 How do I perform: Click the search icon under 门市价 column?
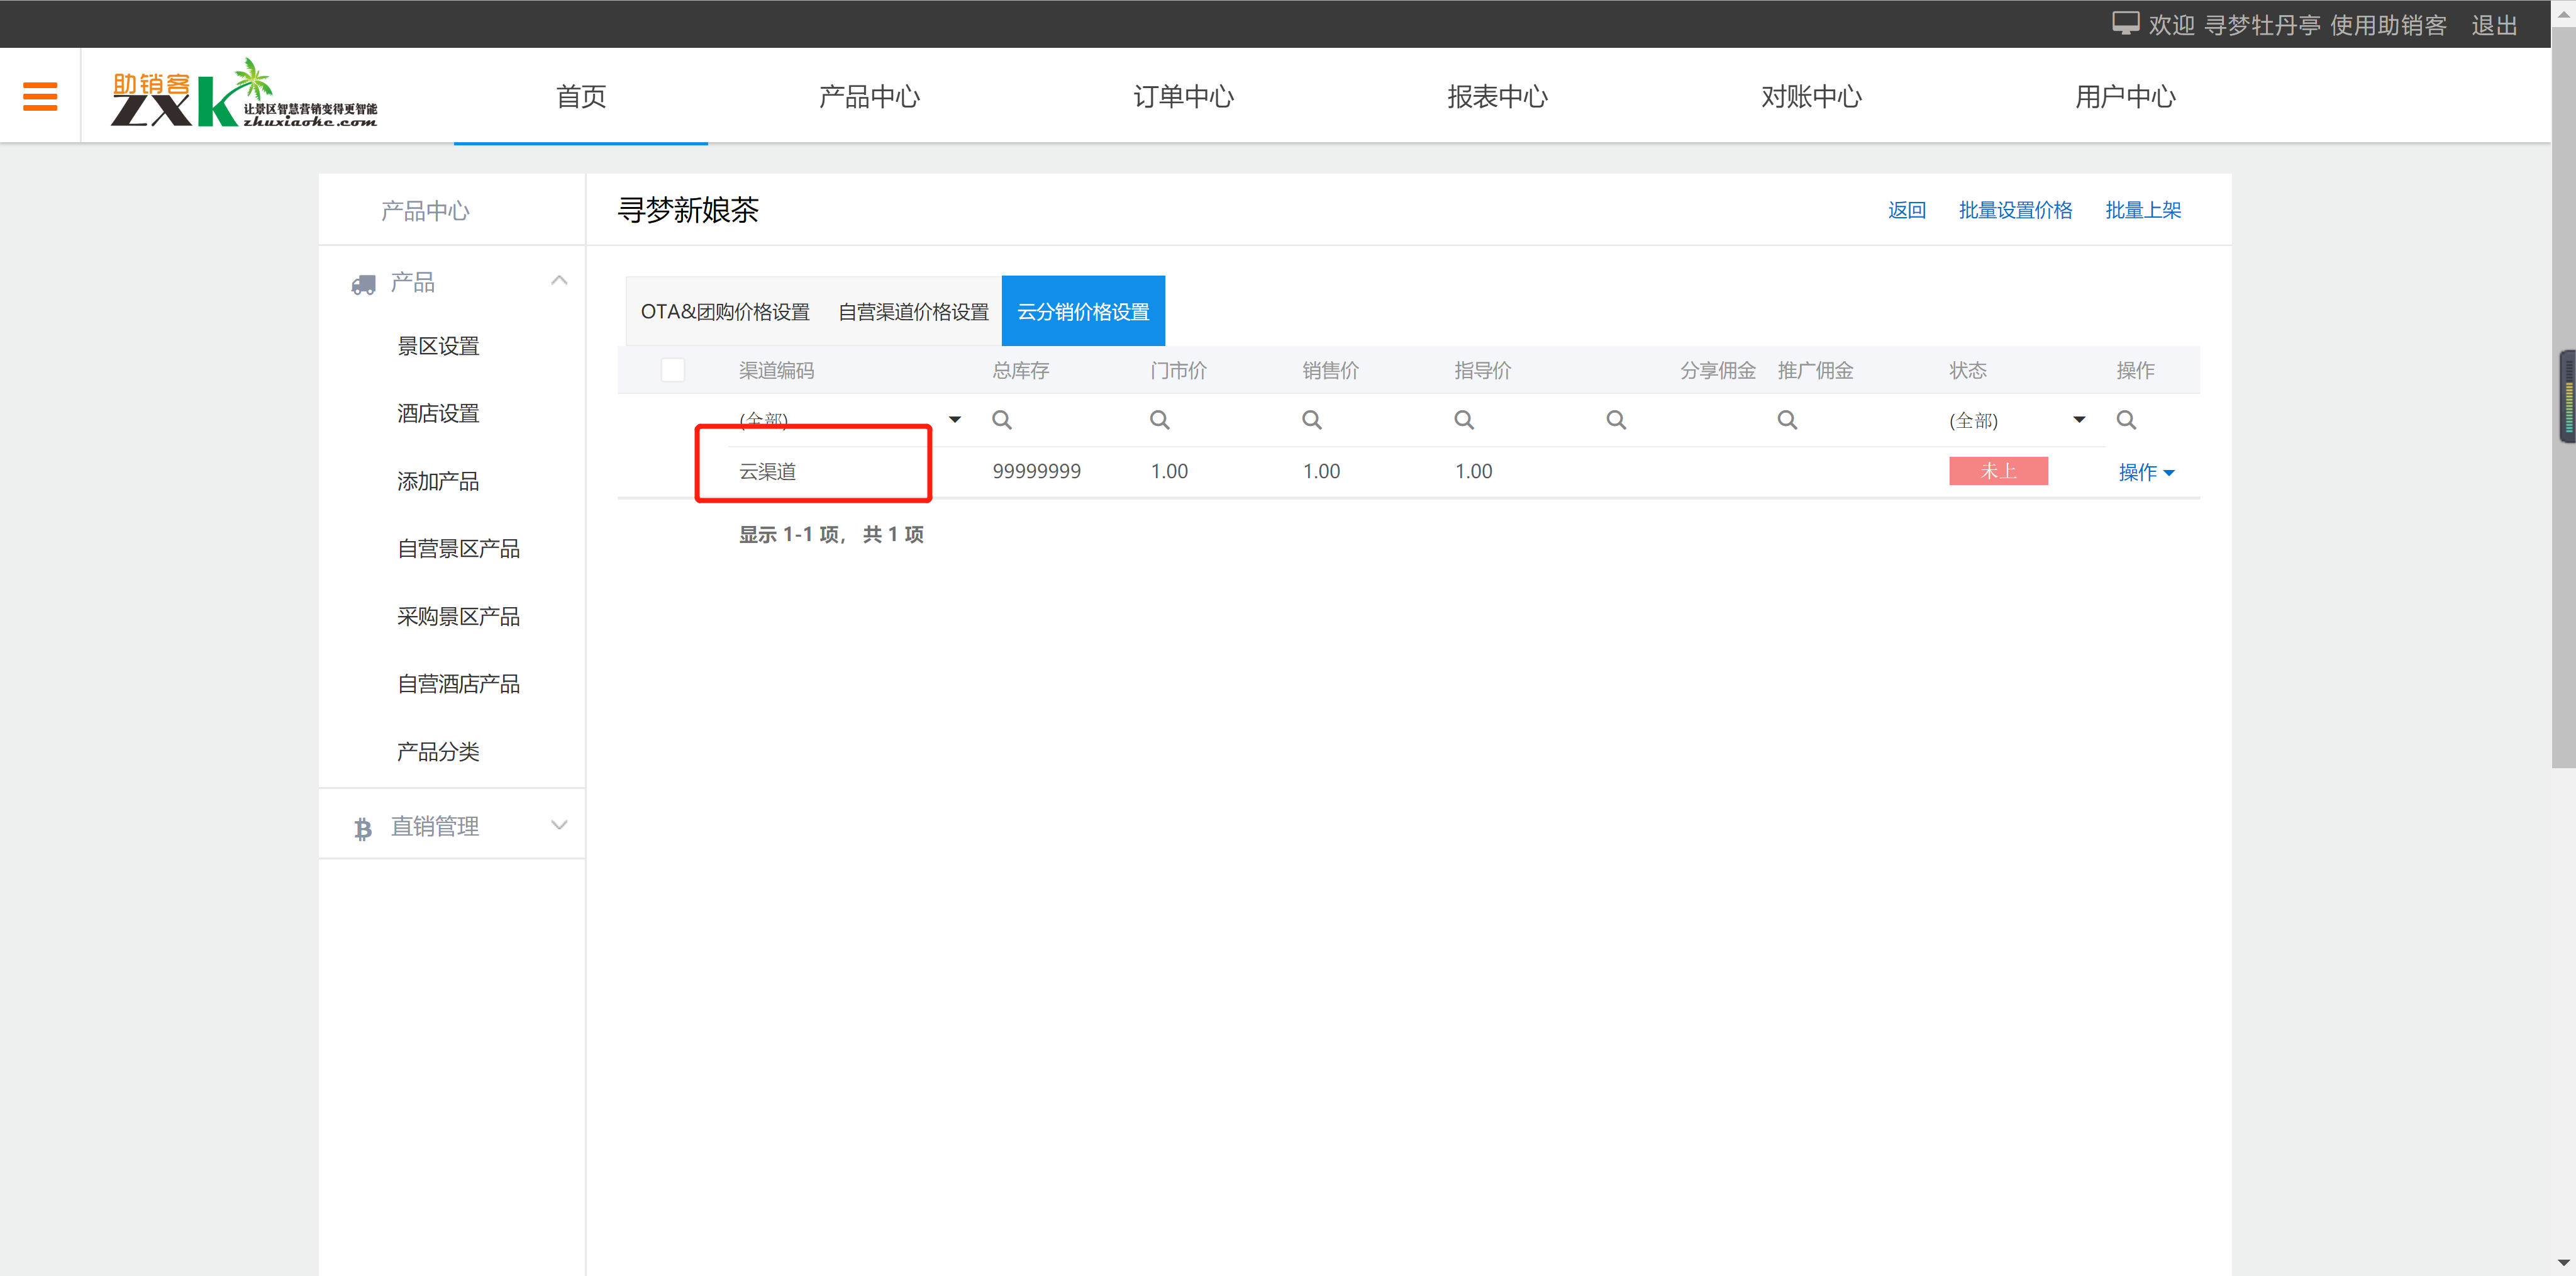pos(1159,420)
